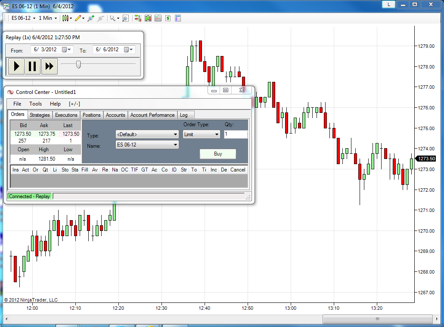
Task: Select the pencil drawing tools icon
Action: coord(78,18)
